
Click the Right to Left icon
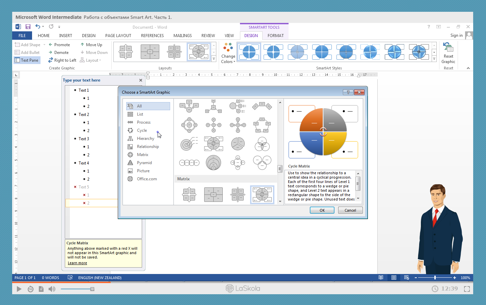62,60
